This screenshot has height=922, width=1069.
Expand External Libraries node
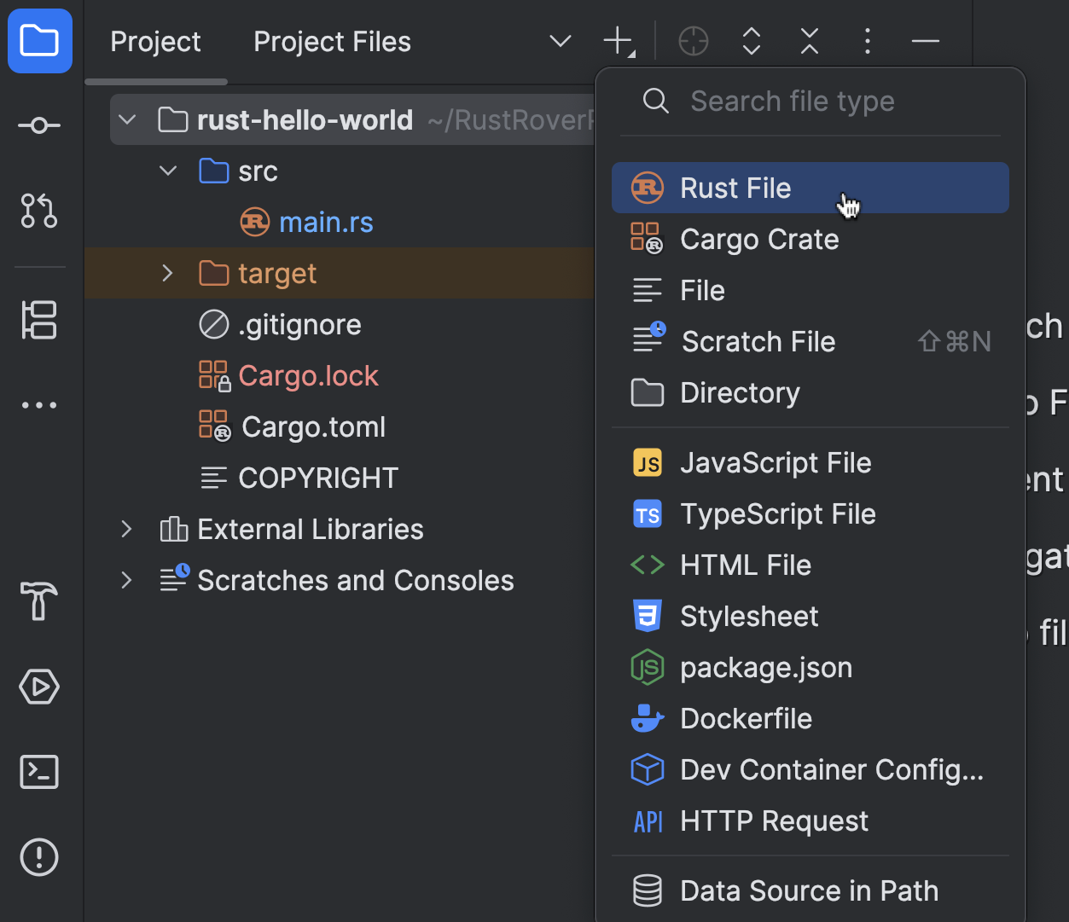tap(126, 530)
